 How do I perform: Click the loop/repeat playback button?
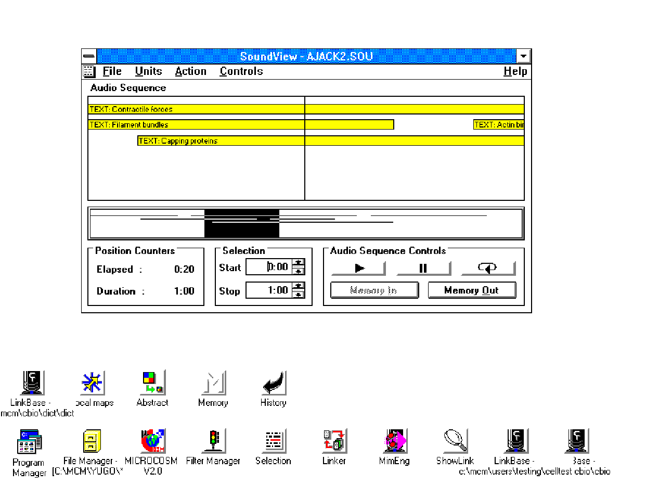[x=488, y=268]
